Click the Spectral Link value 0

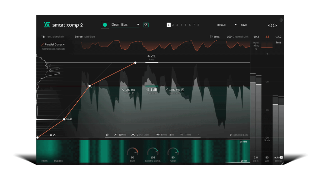(x=231, y=135)
